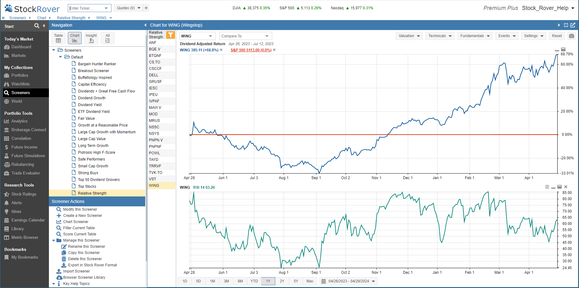Set chart period to Max

[310, 281]
